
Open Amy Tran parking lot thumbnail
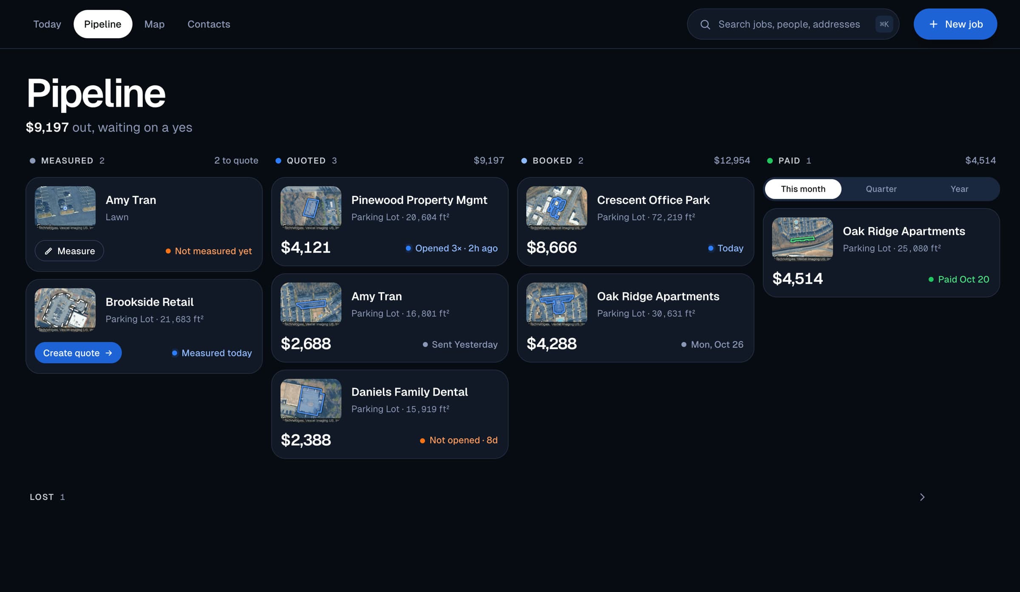(311, 304)
